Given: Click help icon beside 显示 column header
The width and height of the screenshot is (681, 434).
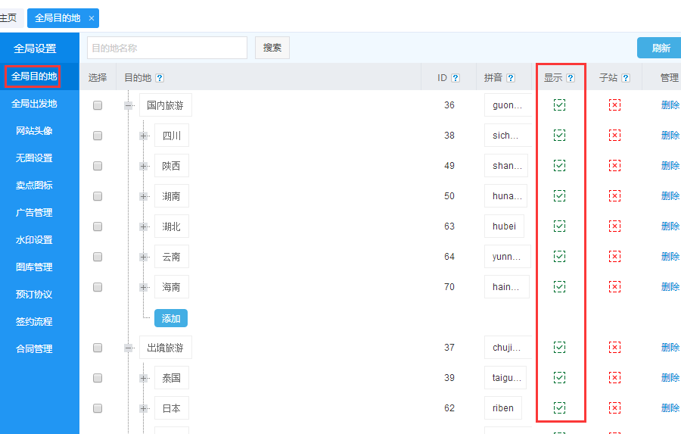Looking at the screenshot, I should tap(571, 77).
